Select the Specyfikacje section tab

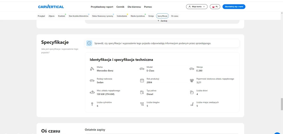point(162,16)
